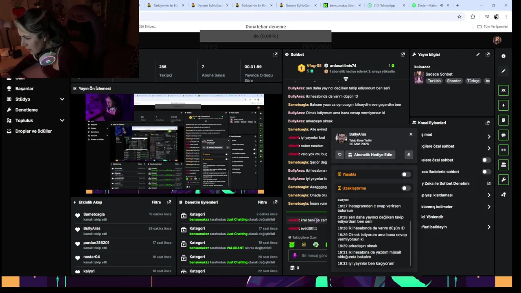The height and width of the screenshot is (293, 521).
Task: Open the Chrome three-dot menu
Action: (x=506, y=17)
